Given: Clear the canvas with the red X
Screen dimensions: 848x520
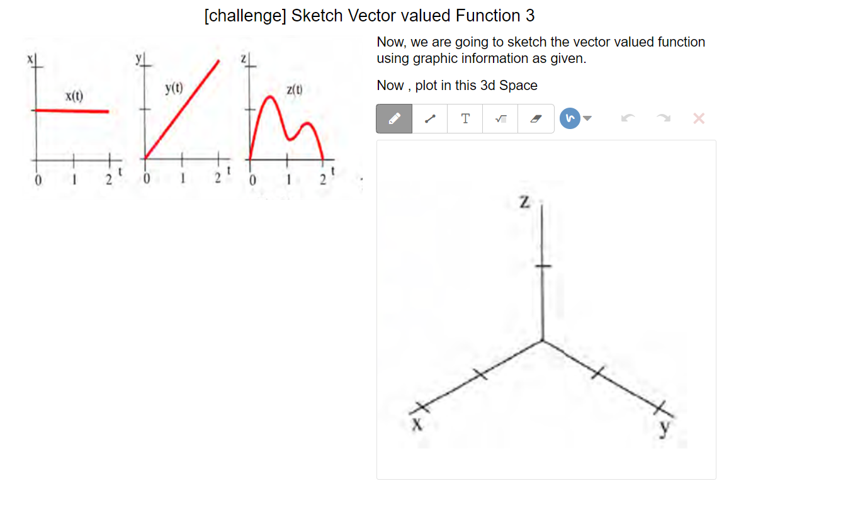Looking at the screenshot, I should [698, 118].
